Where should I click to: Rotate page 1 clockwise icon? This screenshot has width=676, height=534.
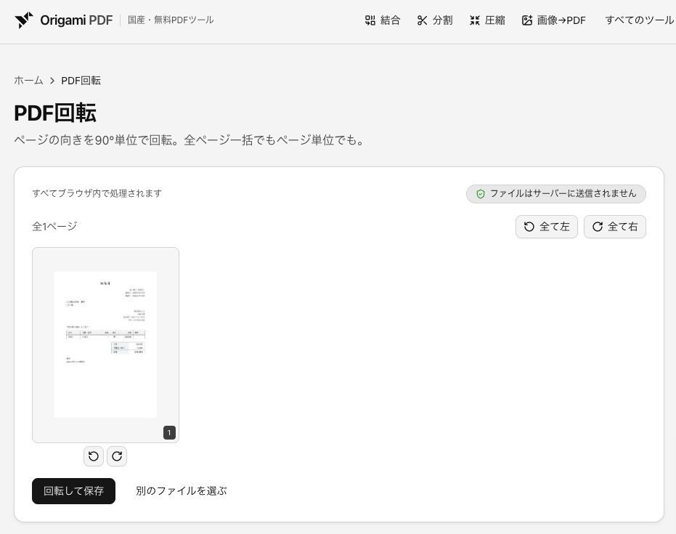click(117, 456)
